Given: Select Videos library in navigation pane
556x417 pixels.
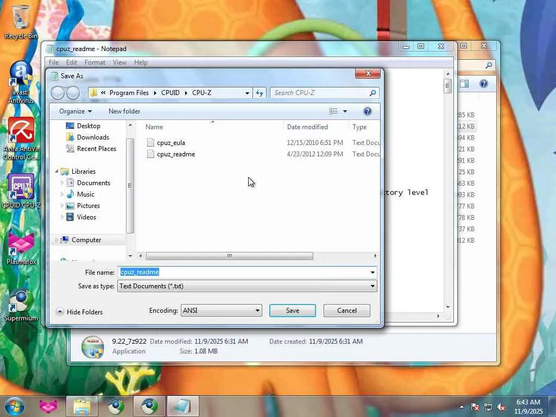Looking at the screenshot, I should pos(86,217).
